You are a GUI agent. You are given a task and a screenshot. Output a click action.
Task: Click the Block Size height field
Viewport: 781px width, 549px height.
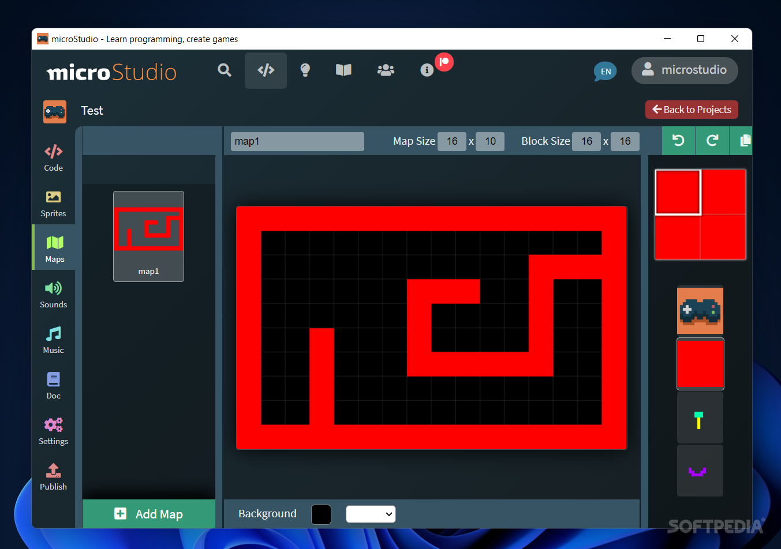click(625, 141)
